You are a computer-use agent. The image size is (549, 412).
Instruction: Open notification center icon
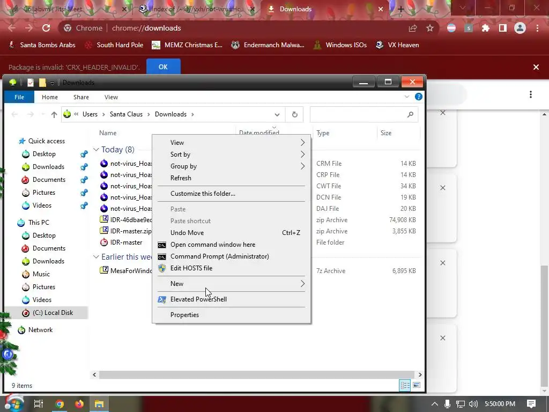(x=531, y=404)
